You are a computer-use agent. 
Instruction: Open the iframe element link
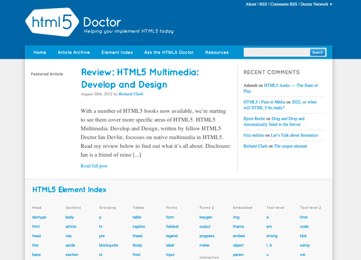pos(238,226)
